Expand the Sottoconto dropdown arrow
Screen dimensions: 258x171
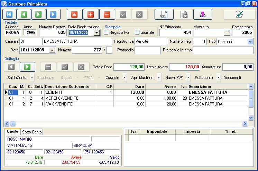[218, 78]
